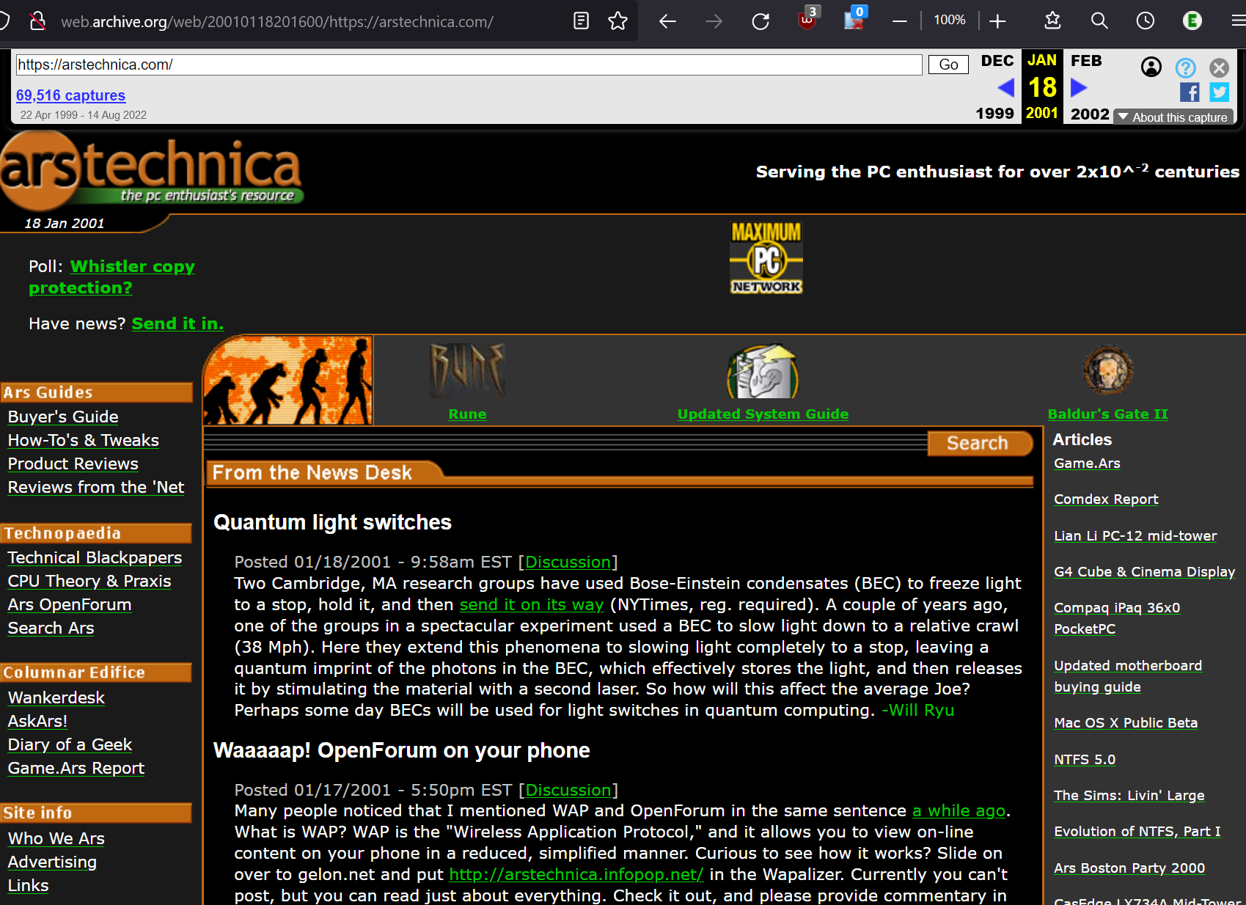Select the FEB month in timeline
1246x905 pixels.
pos(1086,61)
